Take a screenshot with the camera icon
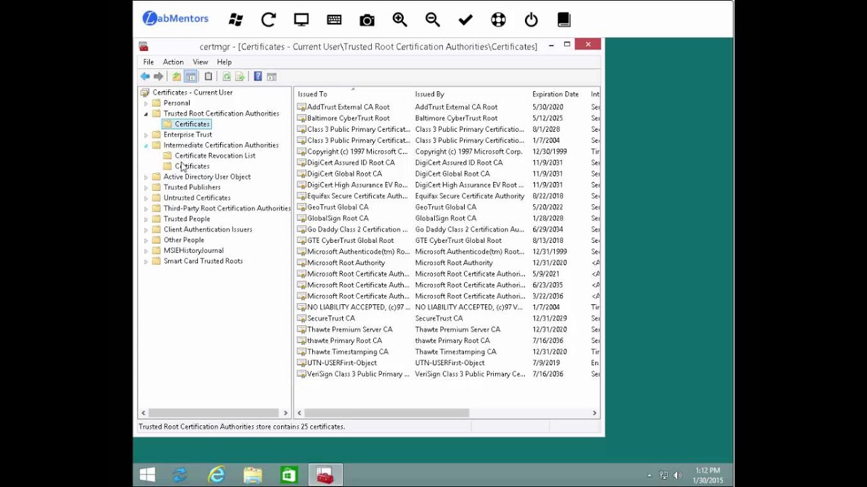The height and width of the screenshot is (487, 867). pyautogui.click(x=367, y=20)
